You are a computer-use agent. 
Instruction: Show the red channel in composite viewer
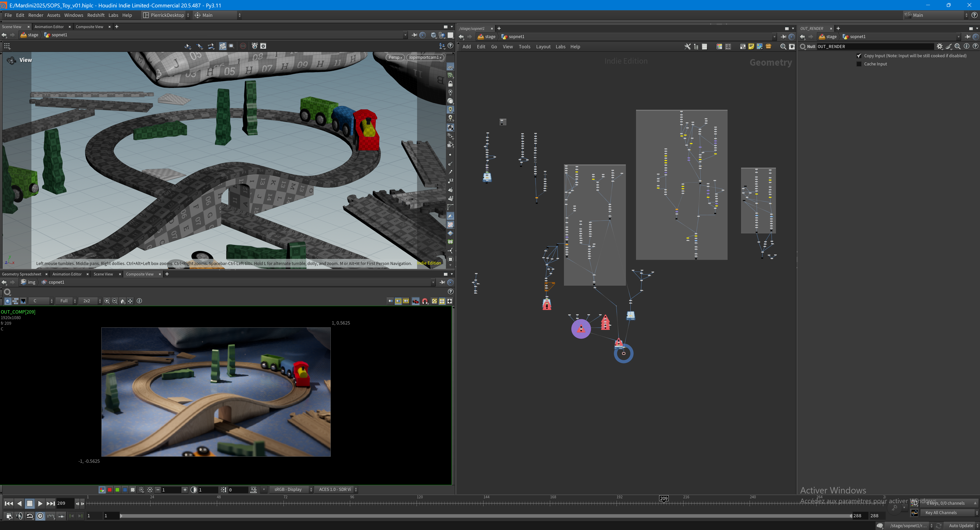(110, 490)
